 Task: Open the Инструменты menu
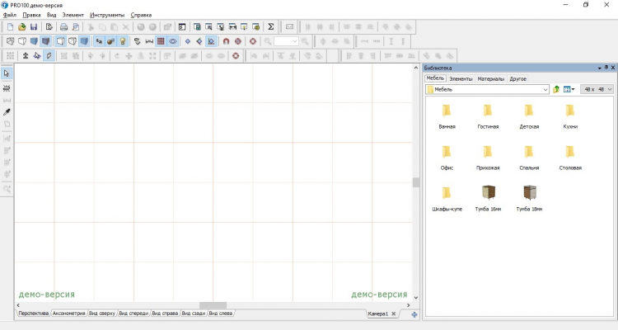click(x=107, y=15)
